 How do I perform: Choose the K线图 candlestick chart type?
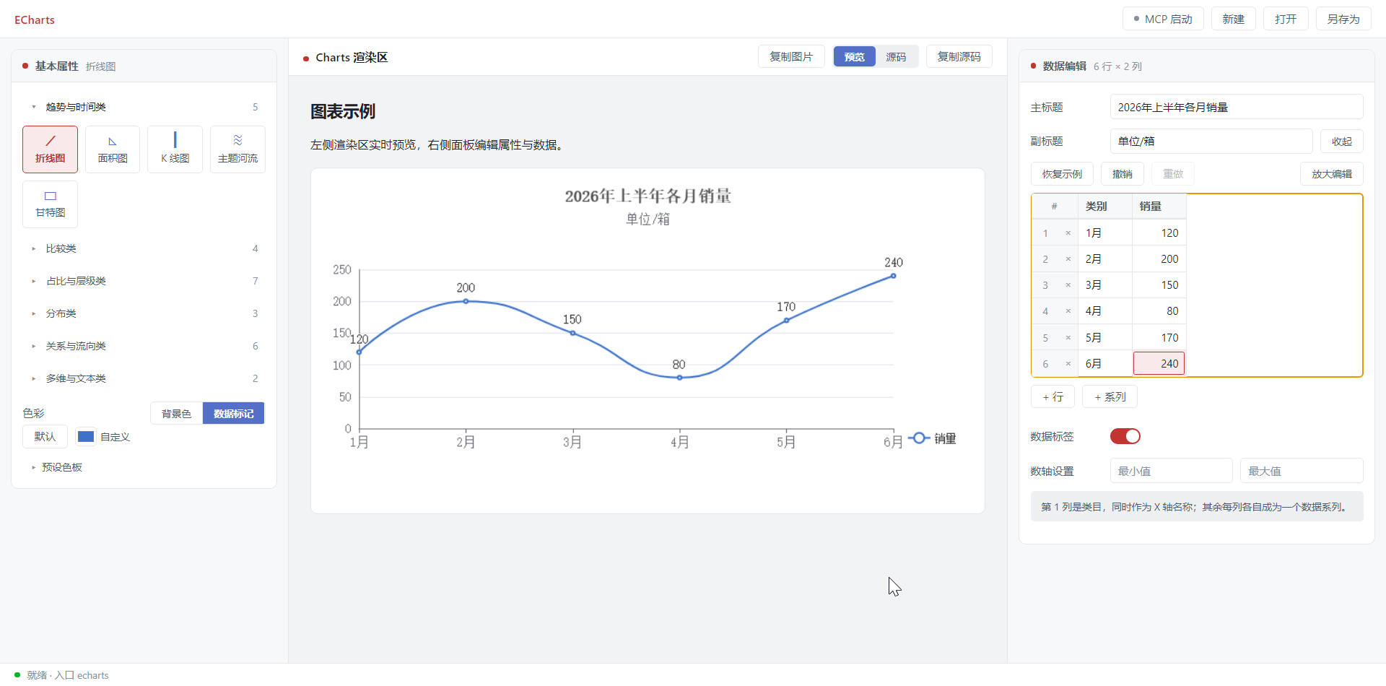pyautogui.click(x=175, y=149)
